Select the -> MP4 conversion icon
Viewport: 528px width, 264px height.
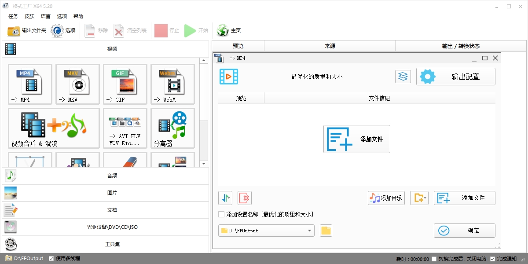click(x=30, y=84)
